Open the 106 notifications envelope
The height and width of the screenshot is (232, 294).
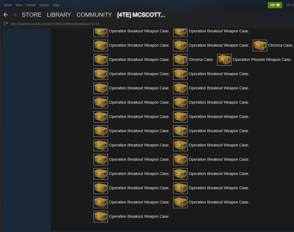pos(275,5)
